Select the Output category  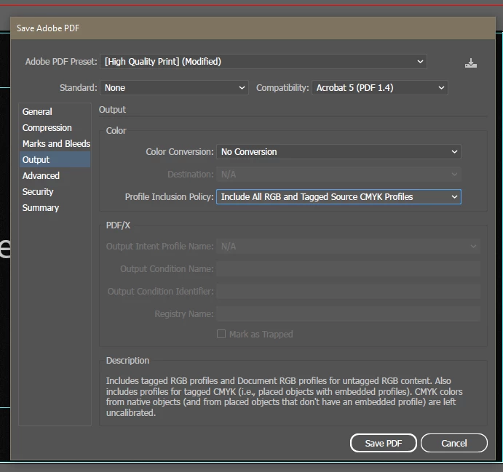[55, 159]
